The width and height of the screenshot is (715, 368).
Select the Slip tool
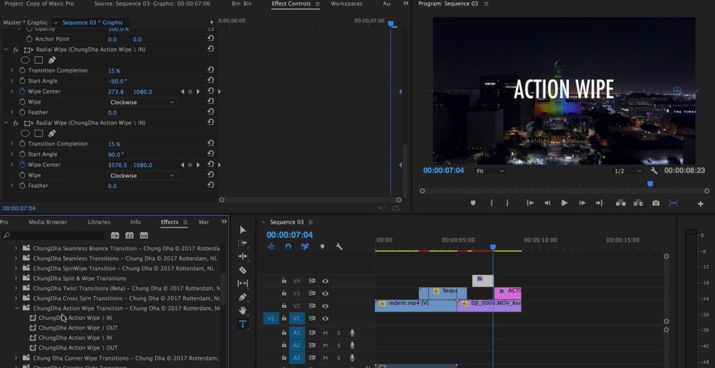(x=242, y=284)
